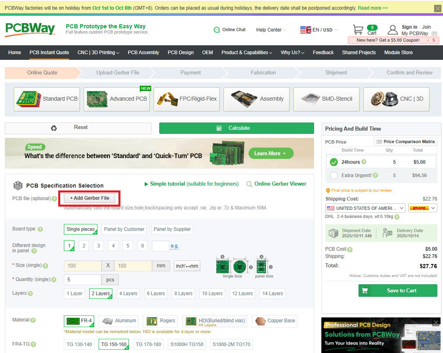Select the SMD-Stencil product icon
Screen dimensions: 443x353
coord(309,99)
